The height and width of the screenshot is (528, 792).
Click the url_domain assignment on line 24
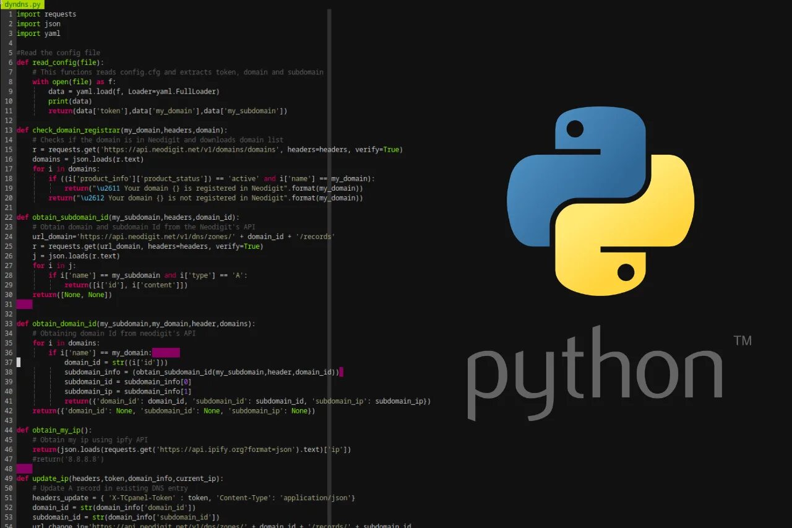(184, 236)
